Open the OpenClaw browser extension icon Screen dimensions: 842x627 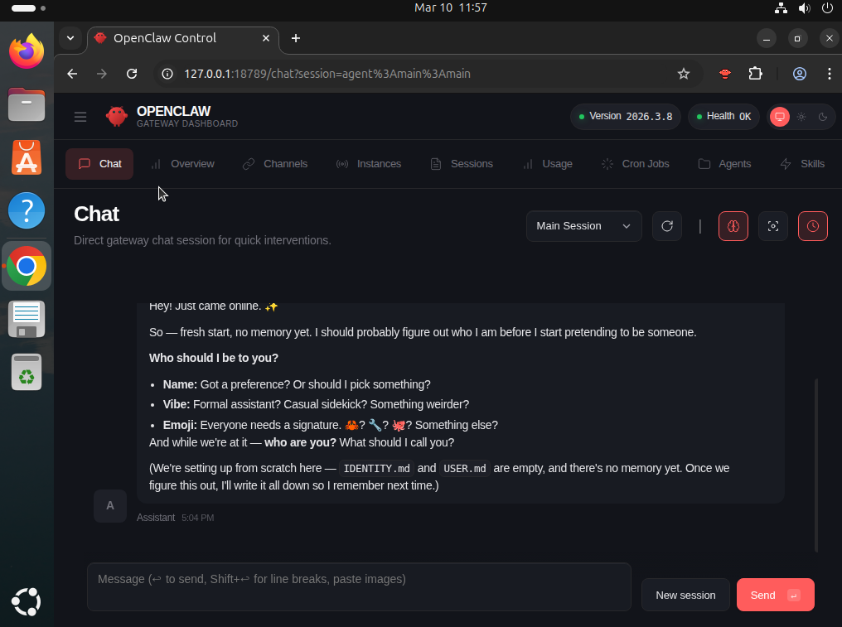pyautogui.click(x=725, y=74)
